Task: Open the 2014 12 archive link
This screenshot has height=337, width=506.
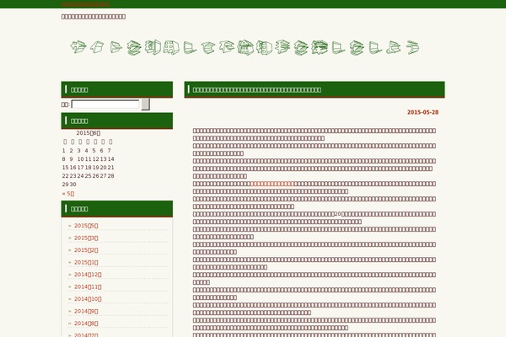Action: coord(88,275)
